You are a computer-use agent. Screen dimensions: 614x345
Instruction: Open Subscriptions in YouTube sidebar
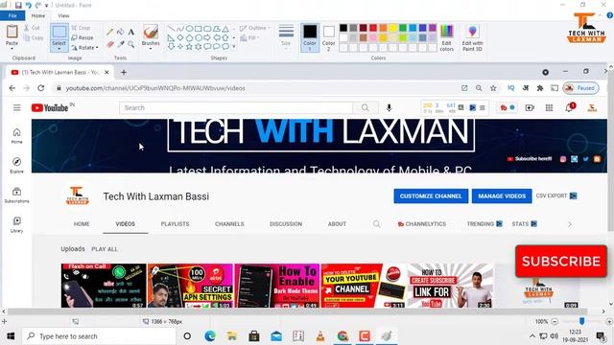pos(17,195)
